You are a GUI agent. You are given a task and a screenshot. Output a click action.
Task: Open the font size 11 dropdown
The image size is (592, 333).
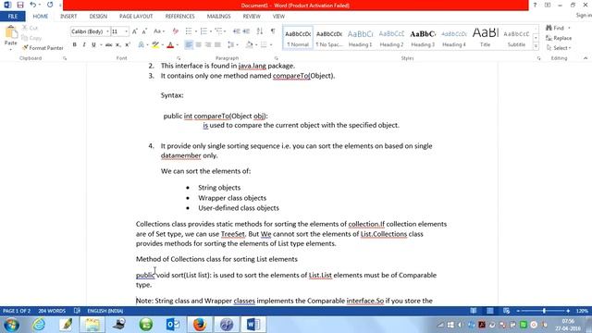click(x=126, y=31)
